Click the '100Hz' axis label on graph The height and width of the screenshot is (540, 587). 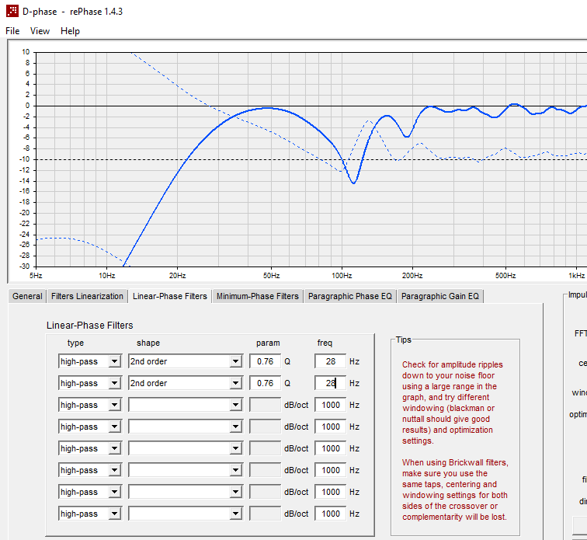tap(342, 276)
